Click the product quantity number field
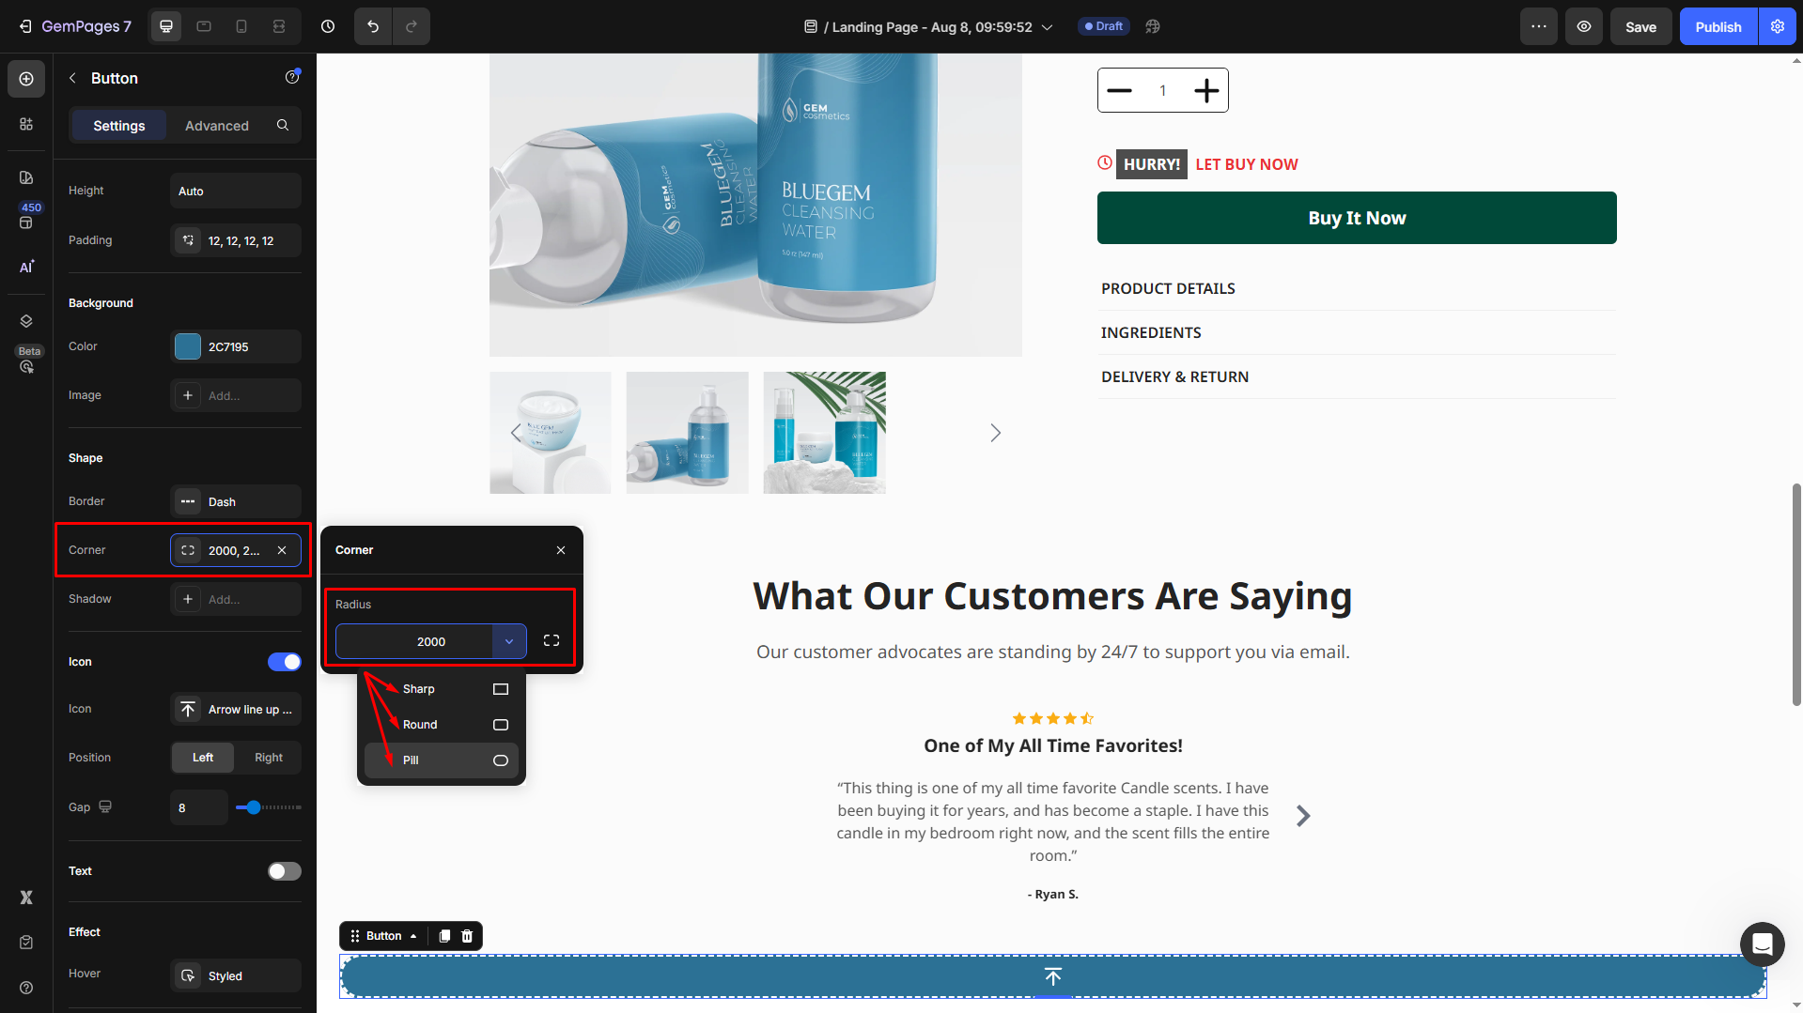1803x1013 pixels. coord(1162,90)
